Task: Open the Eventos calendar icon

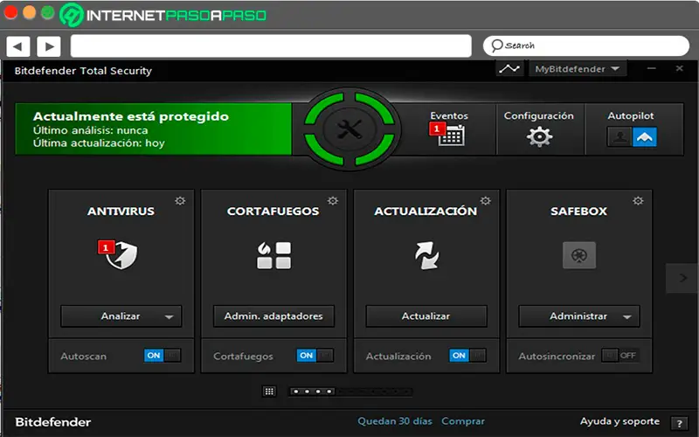Action: tap(452, 135)
